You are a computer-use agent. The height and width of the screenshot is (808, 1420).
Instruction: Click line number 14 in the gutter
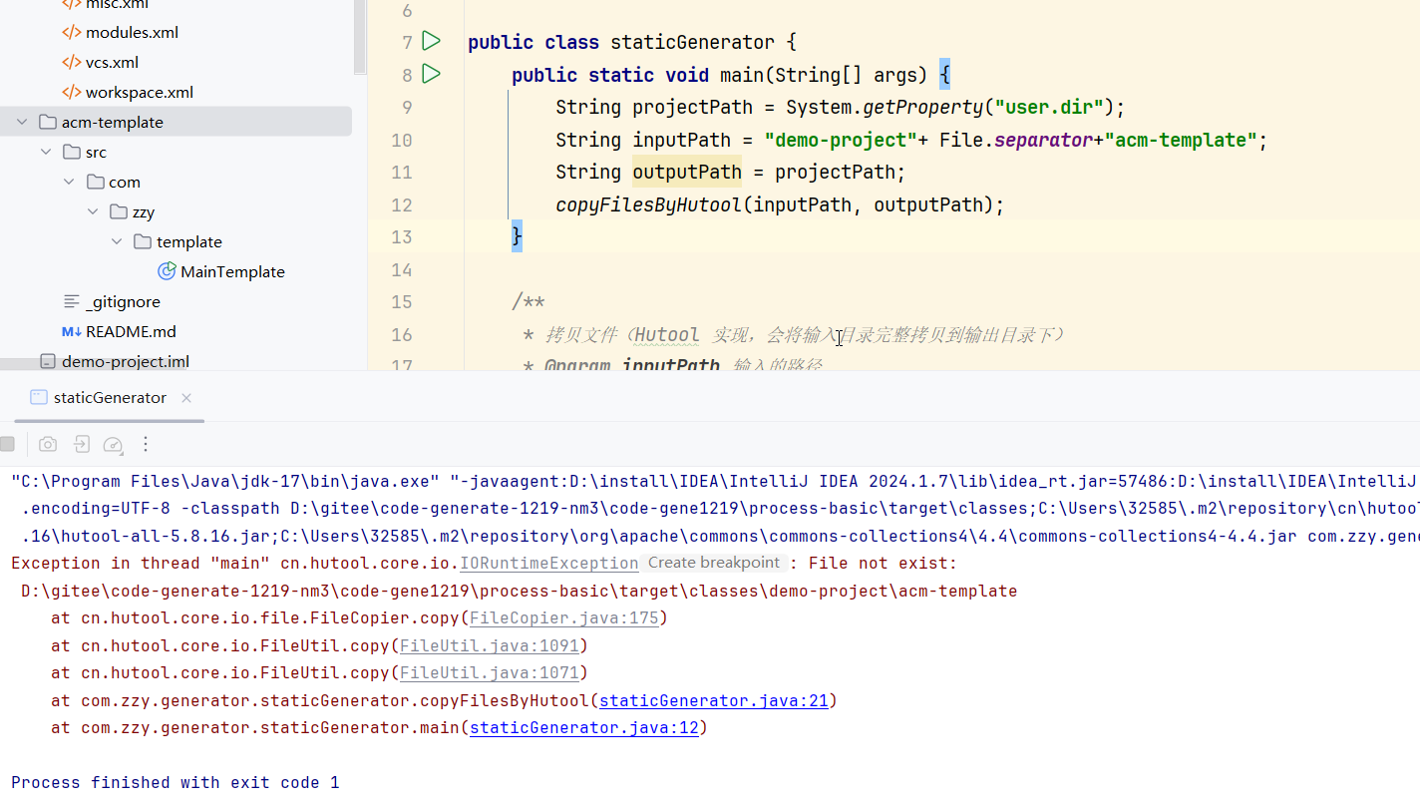pos(402,269)
